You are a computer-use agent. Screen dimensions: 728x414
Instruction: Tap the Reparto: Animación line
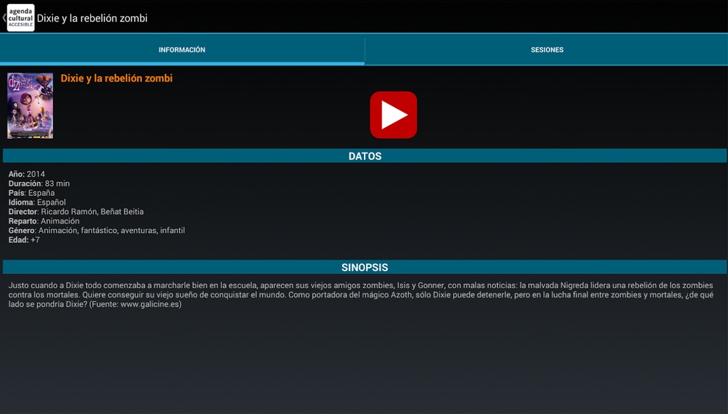(x=44, y=221)
